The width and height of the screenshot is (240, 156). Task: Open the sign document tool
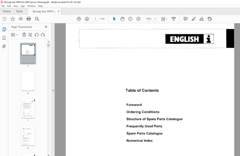click(x=202, y=19)
